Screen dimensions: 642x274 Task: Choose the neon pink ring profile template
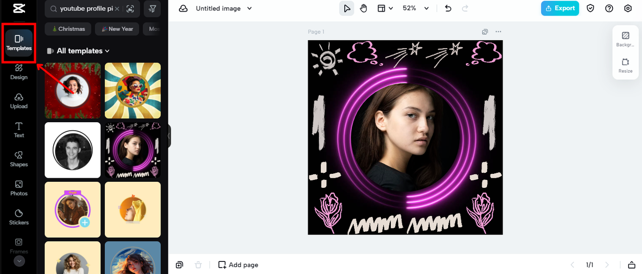tap(133, 150)
